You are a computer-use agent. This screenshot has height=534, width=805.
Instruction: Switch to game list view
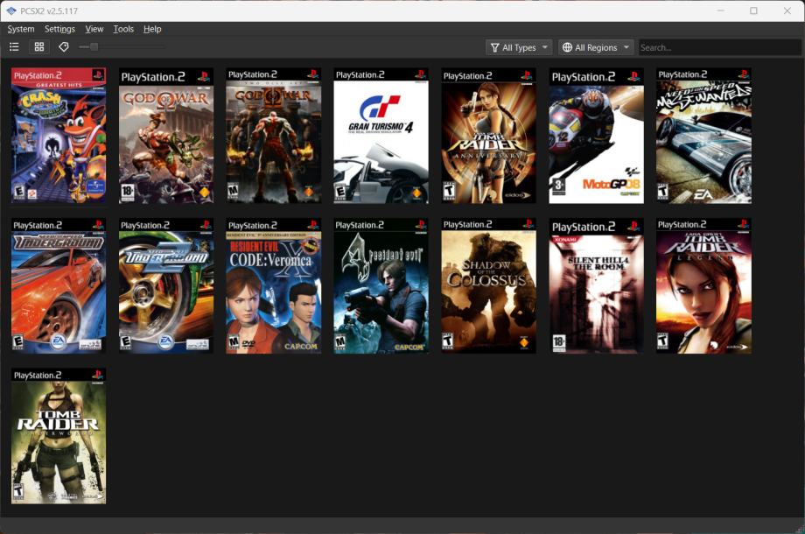click(14, 47)
